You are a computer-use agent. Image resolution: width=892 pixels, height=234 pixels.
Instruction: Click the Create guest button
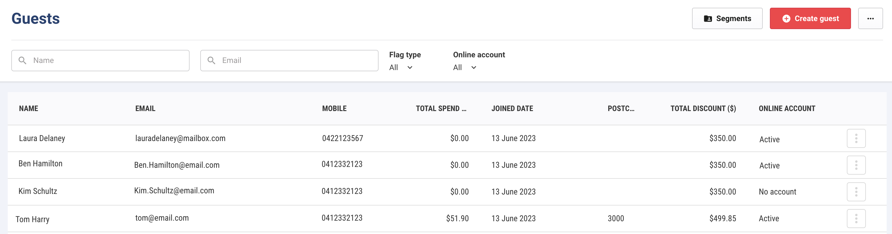810,18
